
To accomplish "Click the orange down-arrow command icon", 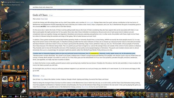I will (x=23, y=85).
